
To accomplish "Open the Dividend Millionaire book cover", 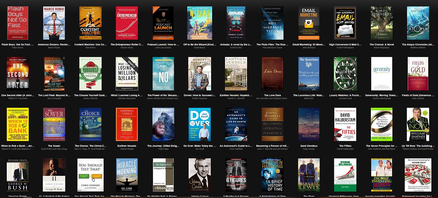I will pyautogui.click(x=345, y=175).
